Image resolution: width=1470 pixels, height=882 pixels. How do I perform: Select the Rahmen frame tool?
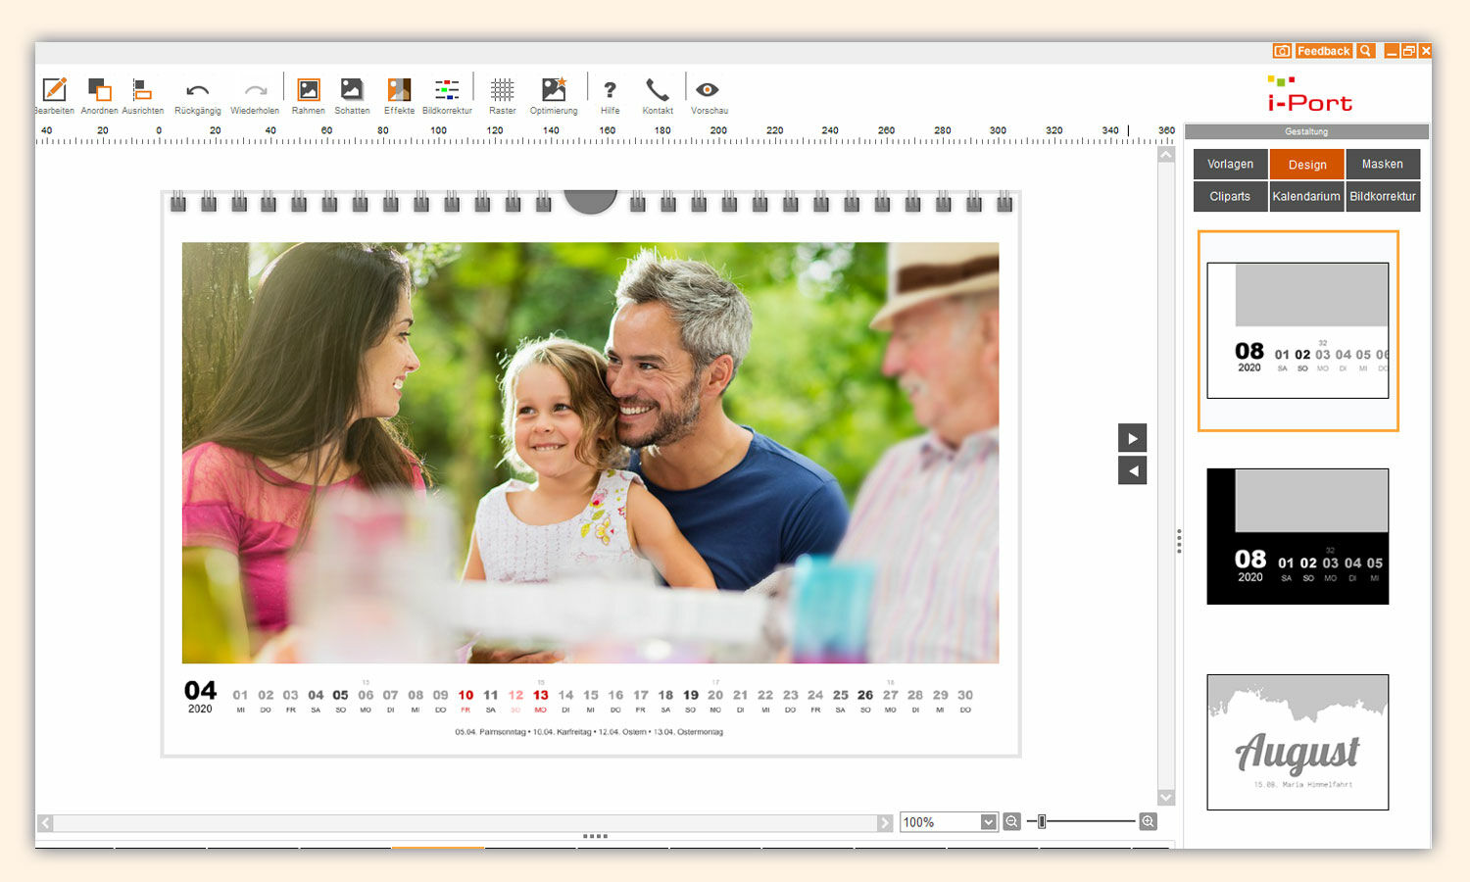308,91
